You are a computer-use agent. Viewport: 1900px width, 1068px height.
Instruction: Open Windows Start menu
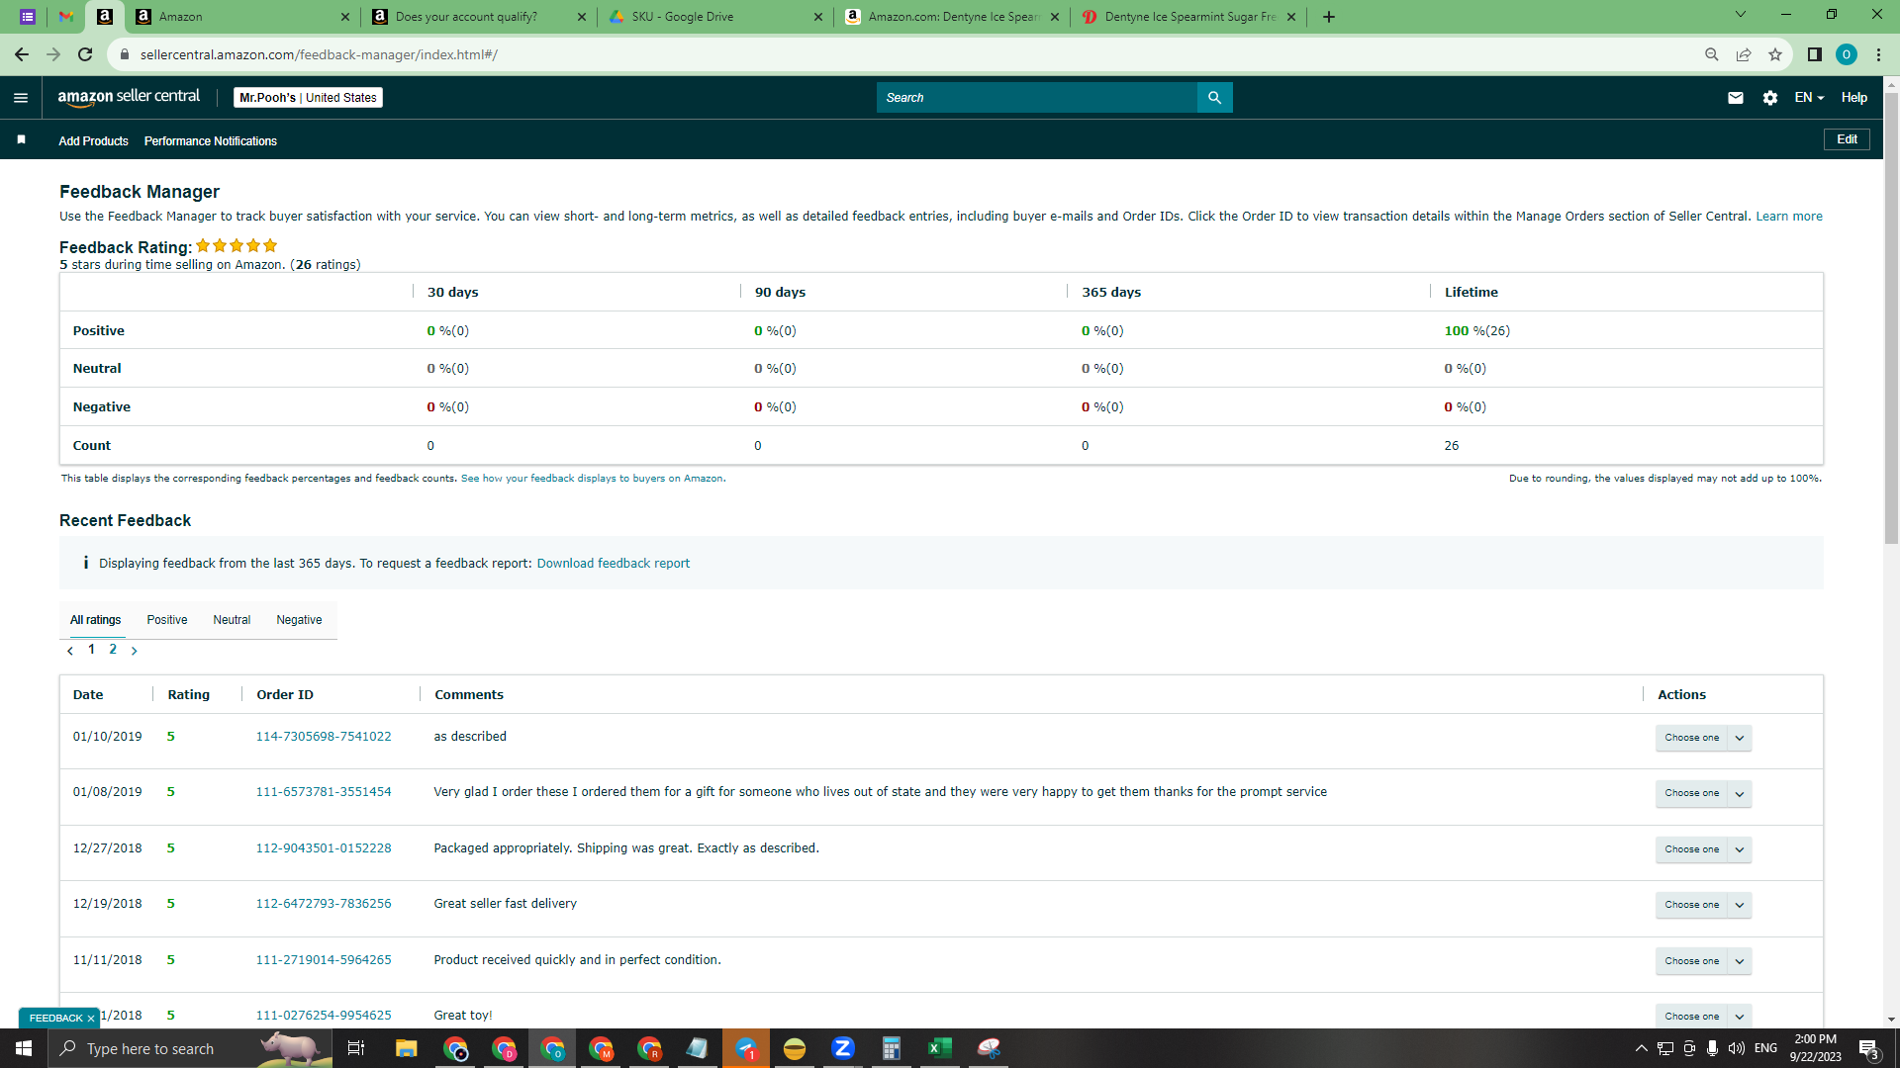coord(24,1048)
